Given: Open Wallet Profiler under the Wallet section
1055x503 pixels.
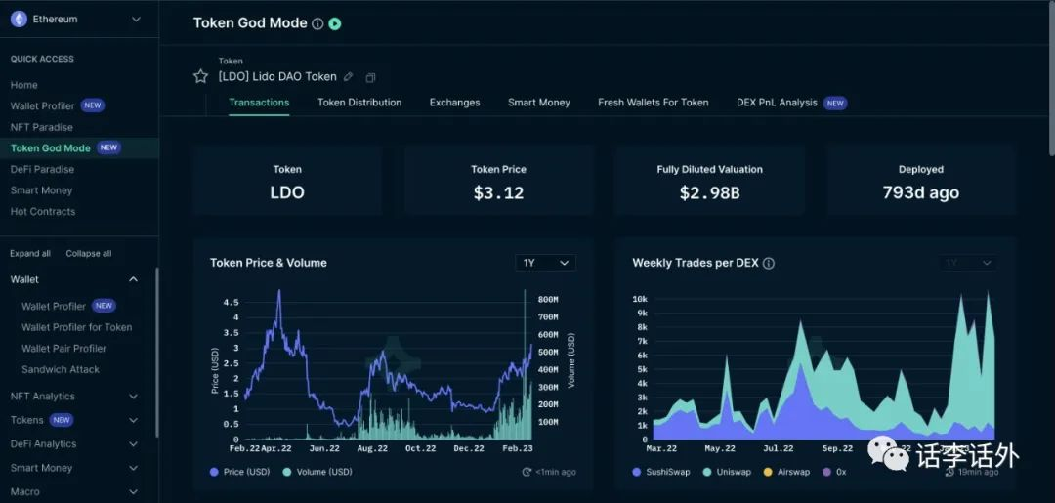Looking at the screenshot, I should (54, 306).
